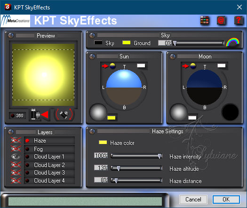
Task: Click the red @ web link icon
Action: point(221,21)
